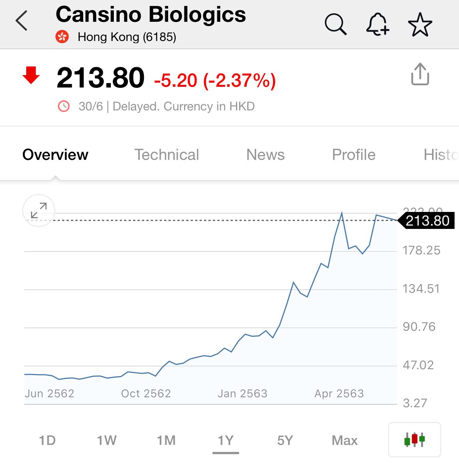Viewport: 459px width, 463px height.
Task: Switch to the Technical tab
Action: coord(166,155)
